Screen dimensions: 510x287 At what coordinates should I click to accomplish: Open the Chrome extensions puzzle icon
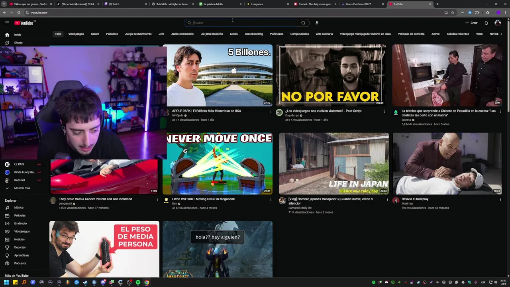[x=477, y=12]
